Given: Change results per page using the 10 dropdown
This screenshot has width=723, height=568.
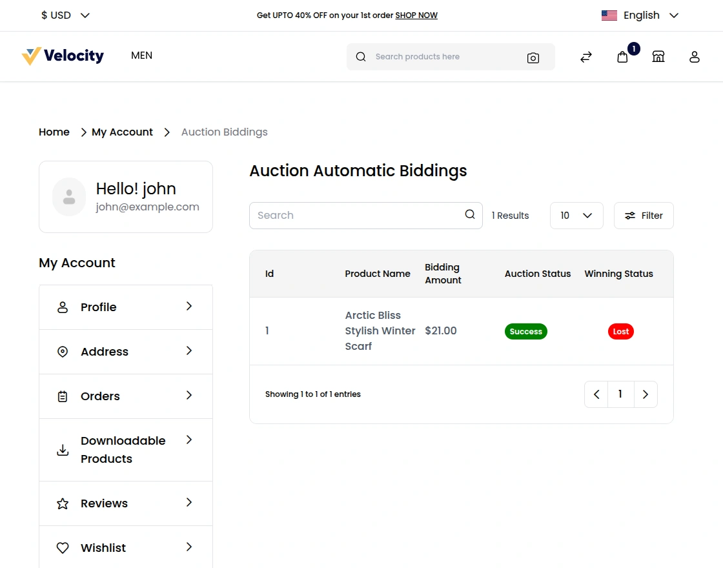Looking at the screenshot, I should [576, 215].
